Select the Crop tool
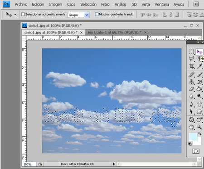Image resolution: width=204 pixels, height=169 pixels. tap(191, 66)
